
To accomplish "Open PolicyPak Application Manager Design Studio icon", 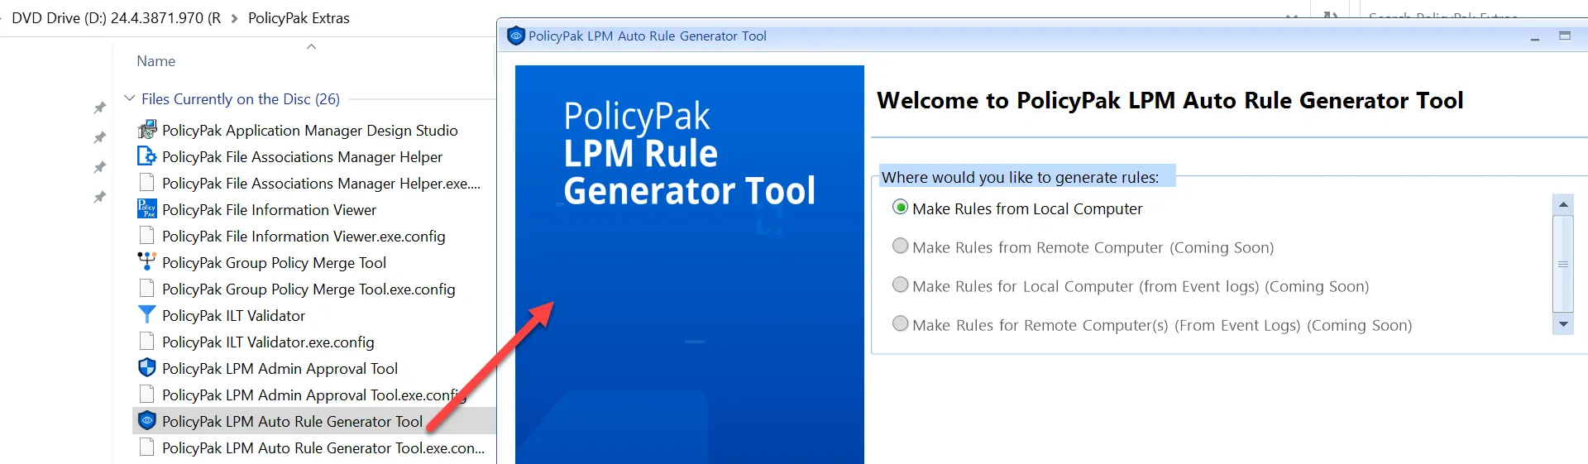I will 147,130.
